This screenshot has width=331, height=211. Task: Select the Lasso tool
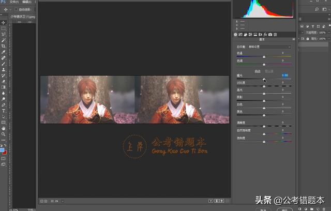4,34
